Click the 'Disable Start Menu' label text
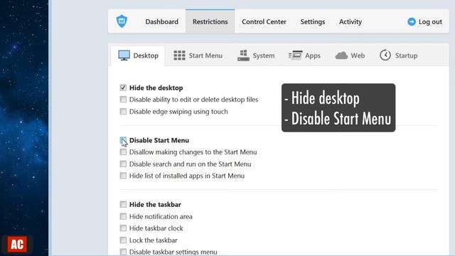This screenshot has height=256, width=455. point(159,140)
